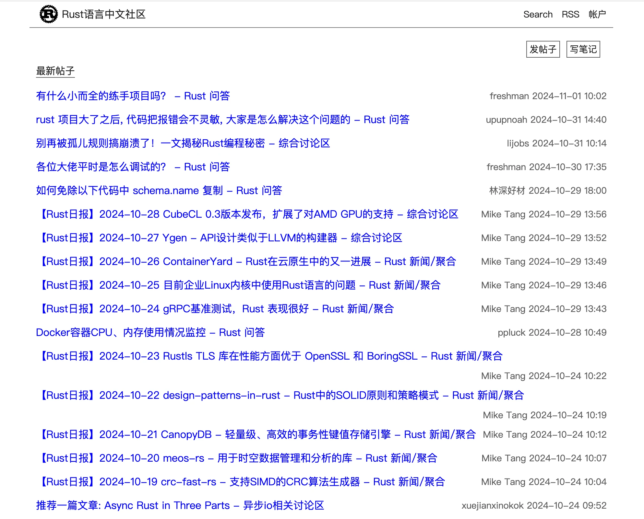Click the Rust gear logo icon
This screenshot has width=644, height=519.
tap(48, 14)
